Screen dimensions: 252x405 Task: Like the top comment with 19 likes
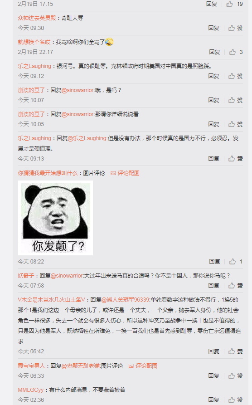[x=234, y=4]
